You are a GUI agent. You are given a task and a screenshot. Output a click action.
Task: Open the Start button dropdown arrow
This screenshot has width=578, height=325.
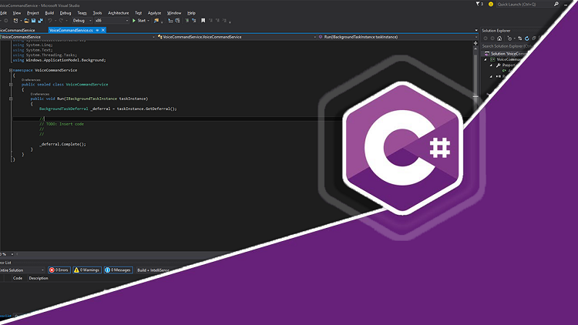148,21
